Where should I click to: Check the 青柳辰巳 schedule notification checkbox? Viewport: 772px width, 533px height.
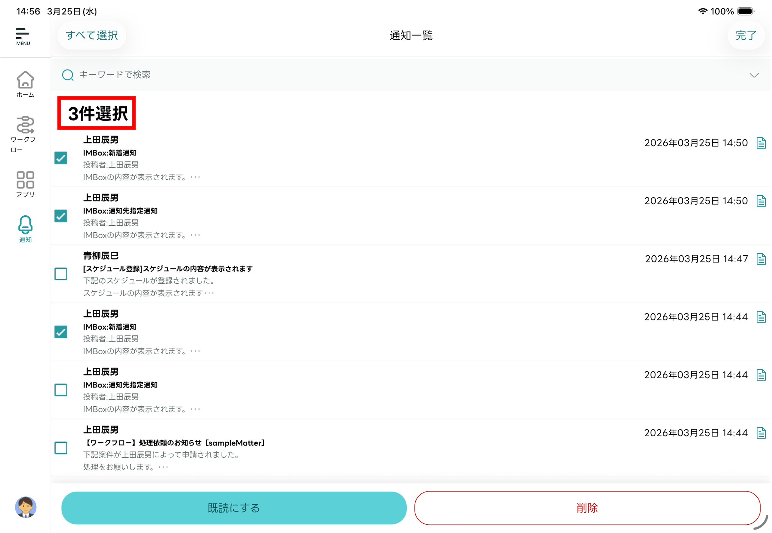(x=61, y=274)
